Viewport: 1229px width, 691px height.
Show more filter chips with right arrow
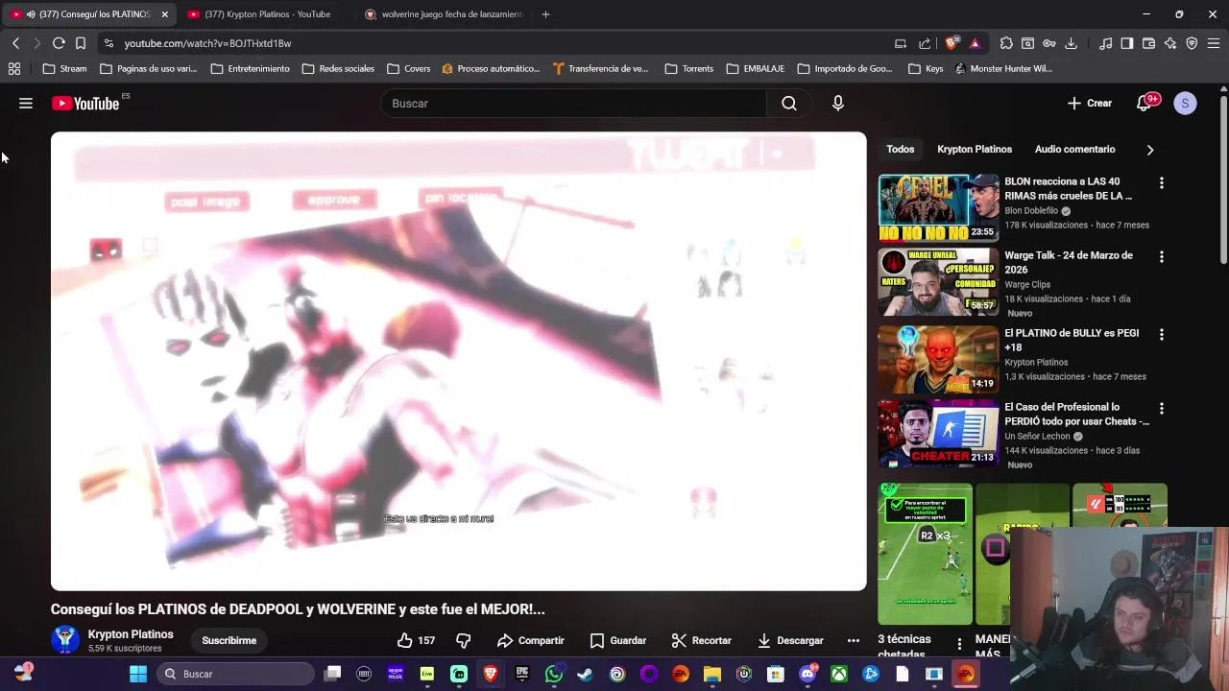1149,150
